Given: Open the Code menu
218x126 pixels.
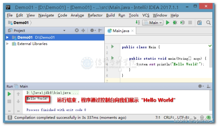Looking at the screenshot, I should click(x=62, y=15).
